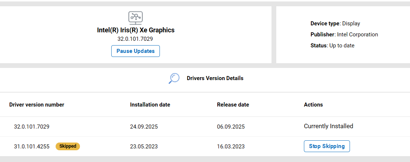The width and height of the screenshot is (410, 162).
Task: Click Publisher: Intel Corporation text
Action: point(344,35)
